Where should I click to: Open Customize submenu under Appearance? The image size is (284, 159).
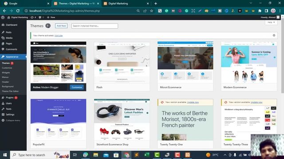tap(7, 68)
